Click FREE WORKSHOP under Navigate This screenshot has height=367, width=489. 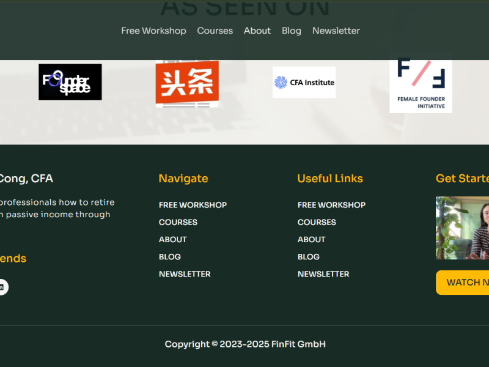point(193,205)
